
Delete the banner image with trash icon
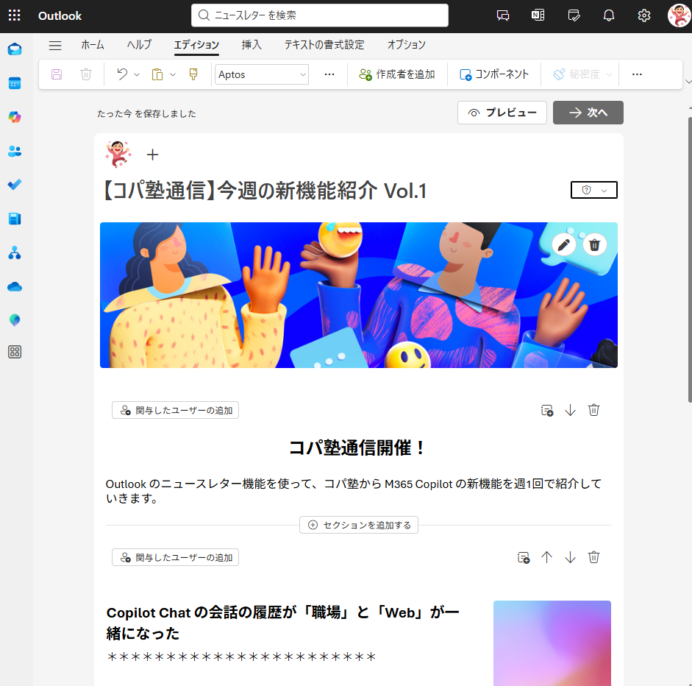pyautogui.click(x=595, y=244)
